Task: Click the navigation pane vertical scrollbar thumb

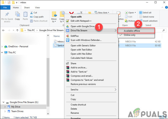Action: (x=48, y=82)
